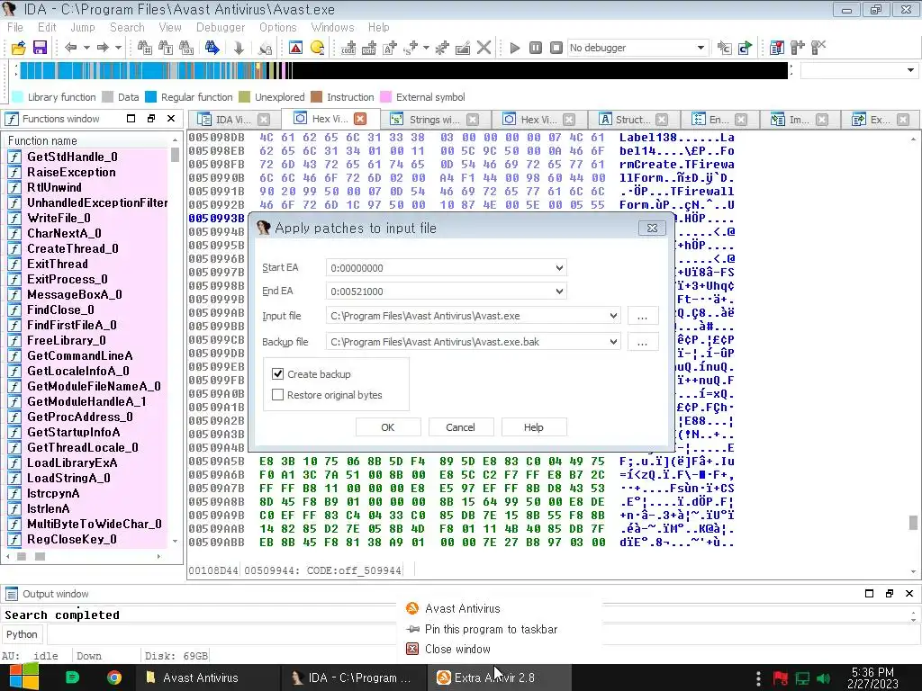The image size is (922, 691).
Task: Open the File menu
Action: [14, 28]
